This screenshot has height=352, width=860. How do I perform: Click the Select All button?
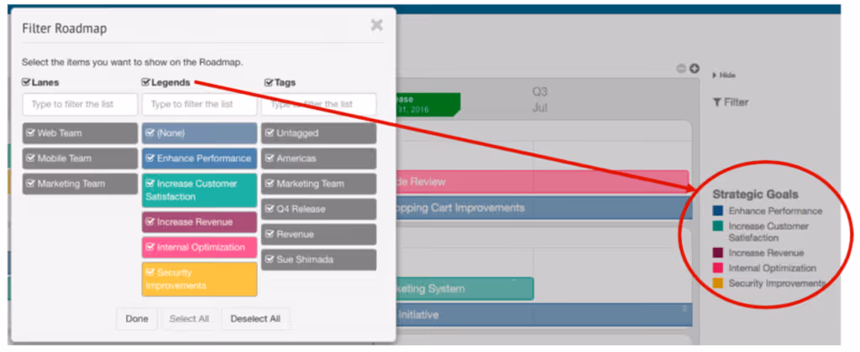[x=189, y=318]
